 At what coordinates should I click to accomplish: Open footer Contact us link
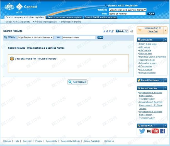pyautogui.click(x=109, y=141)
